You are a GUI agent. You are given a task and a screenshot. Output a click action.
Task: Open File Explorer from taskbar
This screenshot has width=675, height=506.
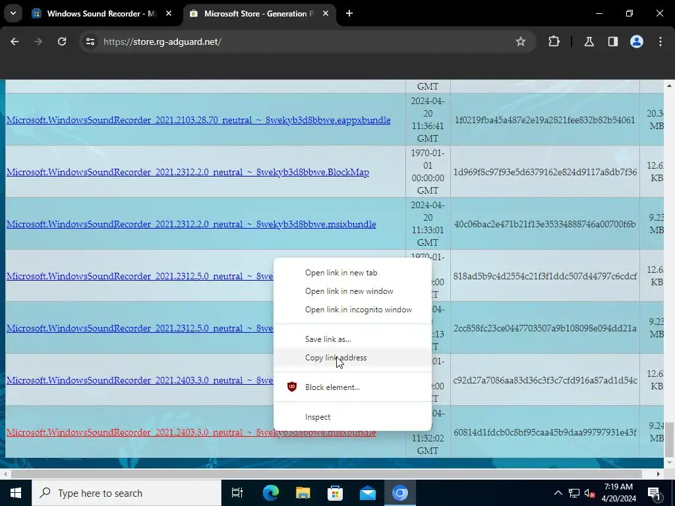pos(303,493)
